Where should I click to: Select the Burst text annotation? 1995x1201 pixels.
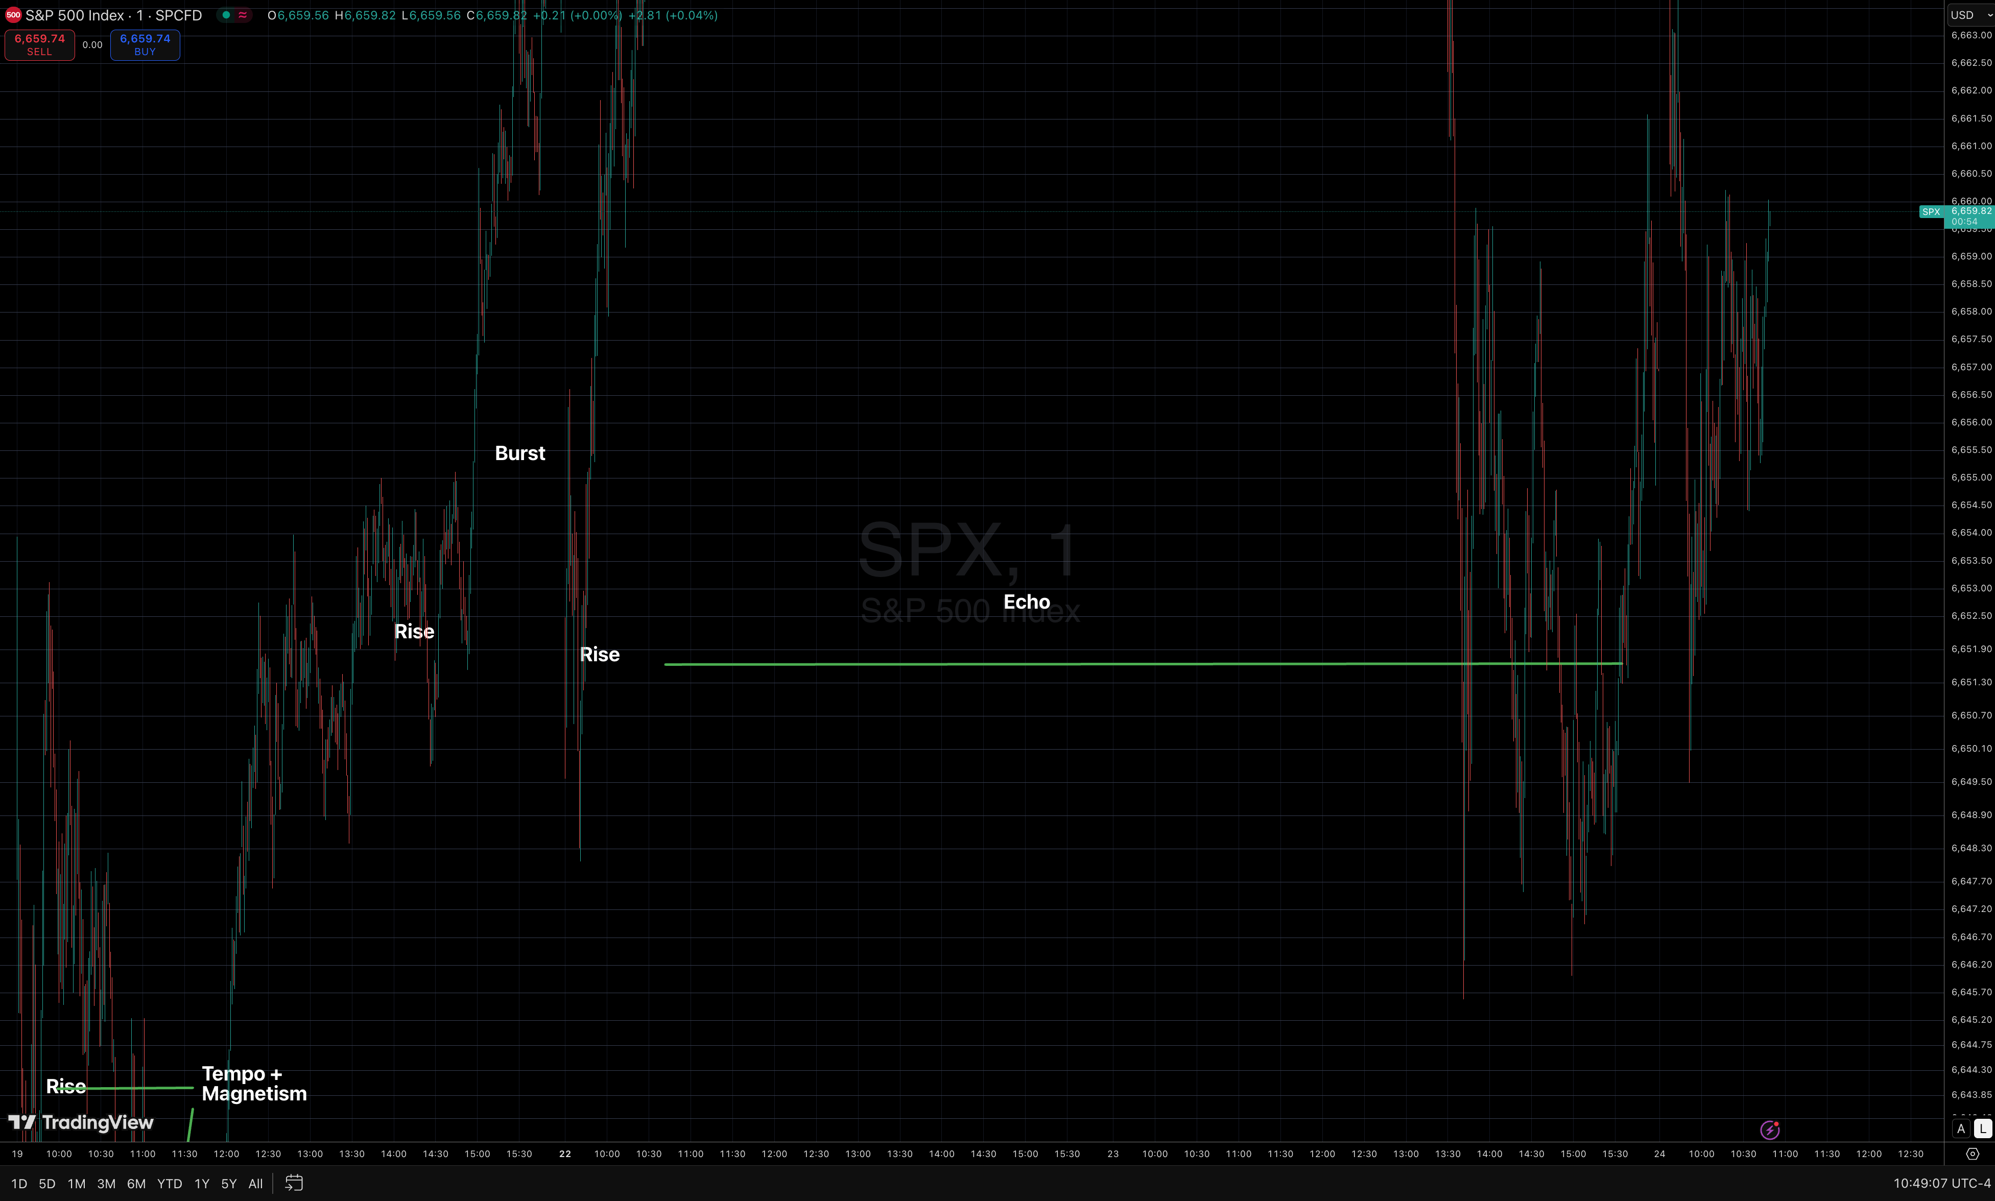(x=519, y=453)
